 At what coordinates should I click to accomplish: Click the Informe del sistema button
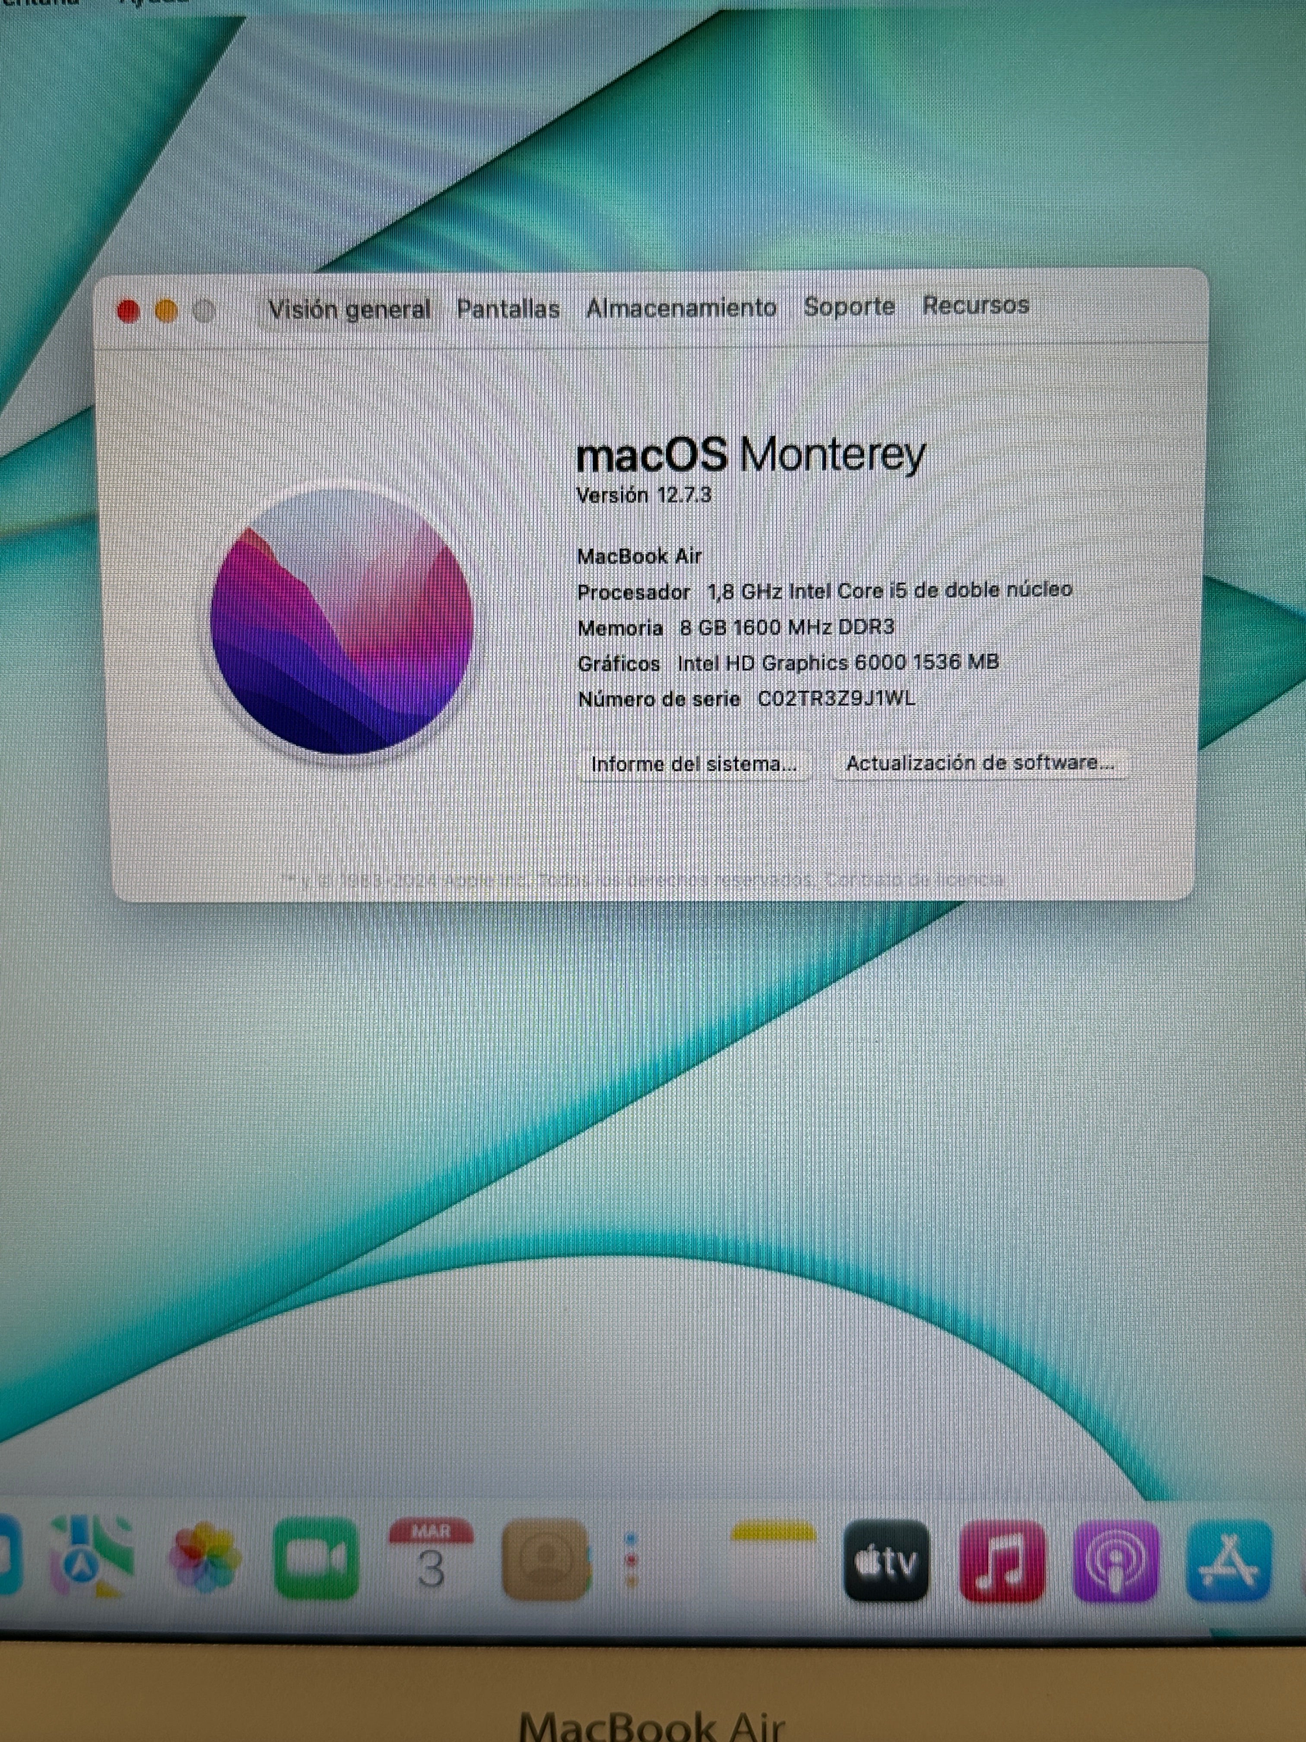(x=694, y=764)
